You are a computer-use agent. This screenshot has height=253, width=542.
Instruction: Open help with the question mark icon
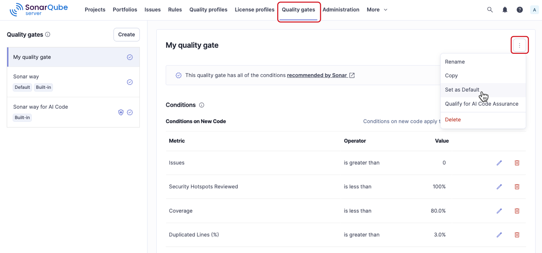coord(520,10)
